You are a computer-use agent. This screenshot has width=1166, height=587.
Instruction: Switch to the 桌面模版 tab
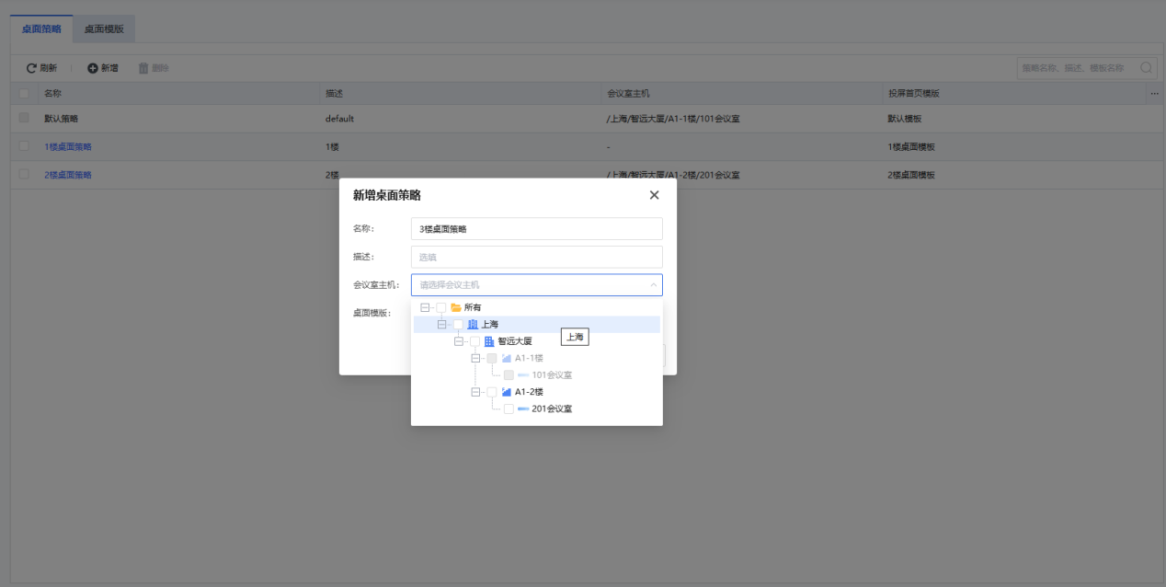click(104, 29)
